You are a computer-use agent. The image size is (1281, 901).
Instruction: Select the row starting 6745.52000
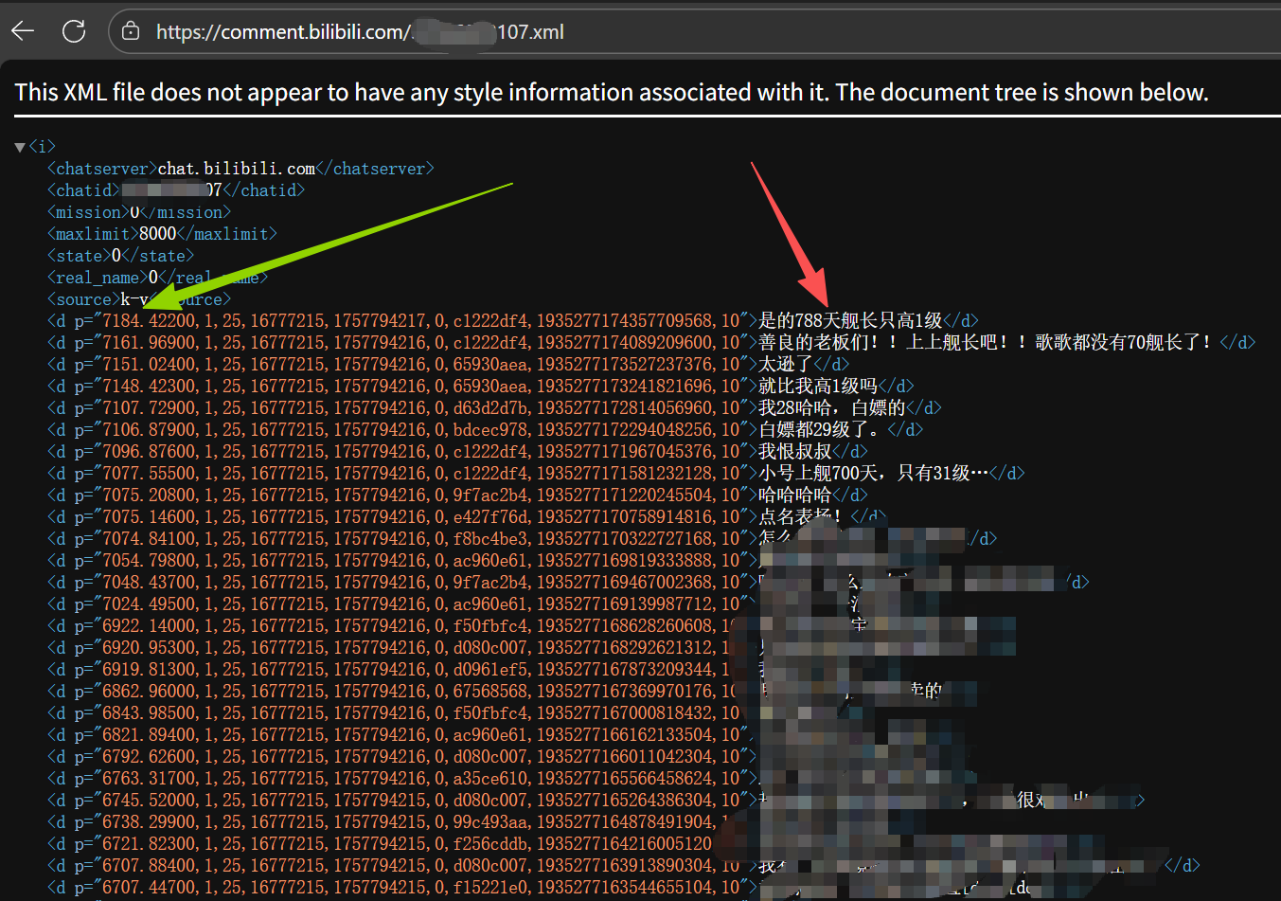[x=596, y=801]
